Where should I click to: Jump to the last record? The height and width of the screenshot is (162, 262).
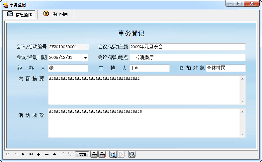click(x=31, y=154)
